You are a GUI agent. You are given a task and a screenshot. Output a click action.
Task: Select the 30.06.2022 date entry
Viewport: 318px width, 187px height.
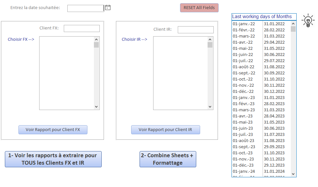pos(274,55)
